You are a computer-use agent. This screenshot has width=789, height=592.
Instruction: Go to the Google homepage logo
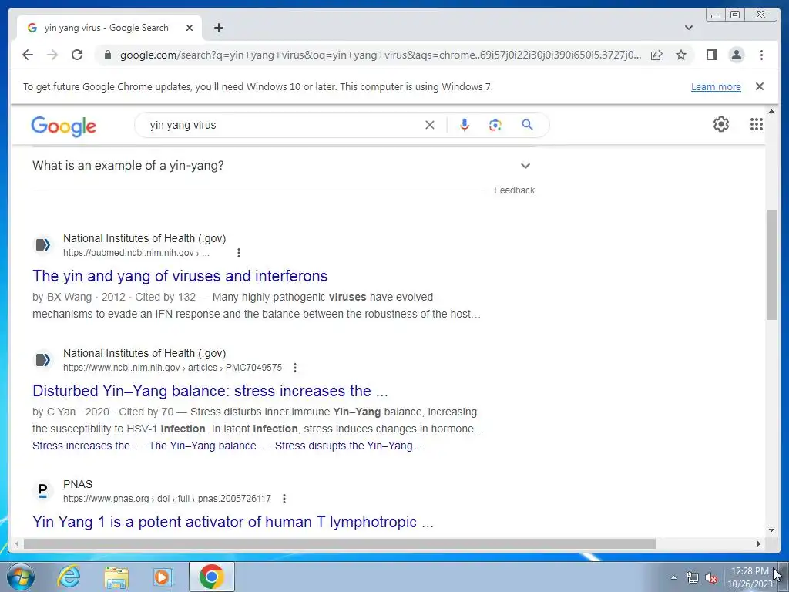point(63,126)
